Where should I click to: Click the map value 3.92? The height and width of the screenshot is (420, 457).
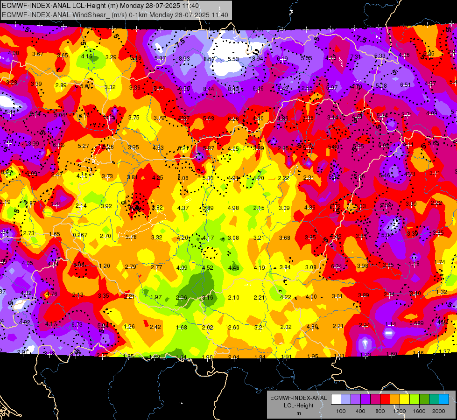(x=106, y=206)
